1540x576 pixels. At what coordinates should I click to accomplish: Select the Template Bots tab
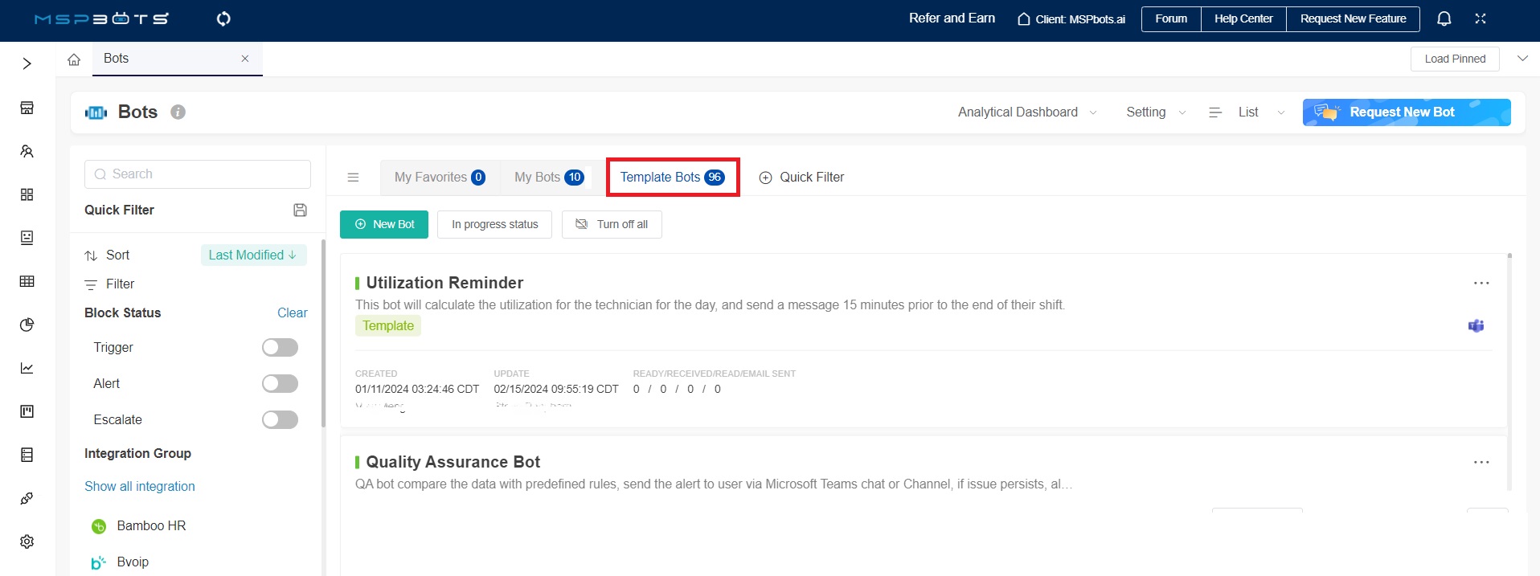[672, 178]
